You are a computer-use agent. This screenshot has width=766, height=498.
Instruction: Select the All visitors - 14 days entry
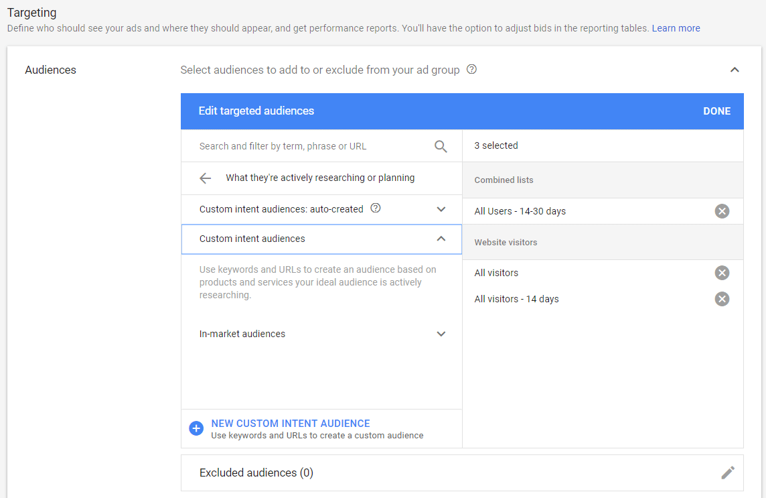pos(516,299)
